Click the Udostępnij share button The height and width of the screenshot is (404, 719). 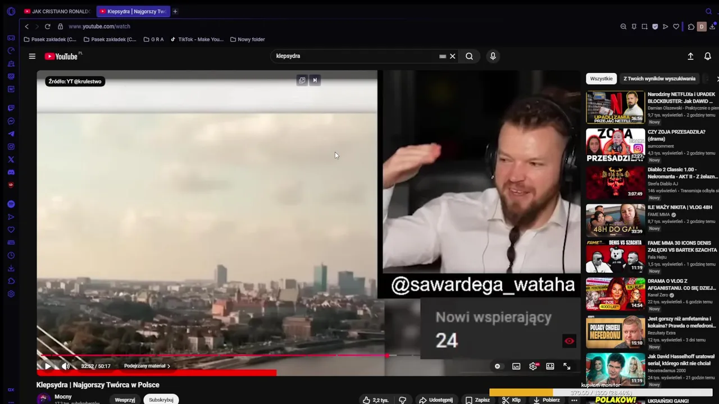point(436,400)
